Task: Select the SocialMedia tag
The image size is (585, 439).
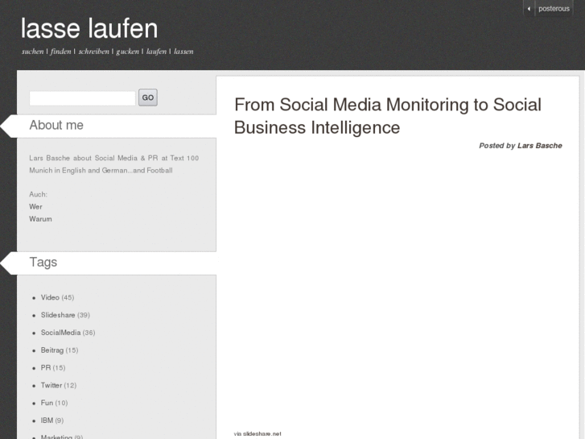Action: [60, 333]
